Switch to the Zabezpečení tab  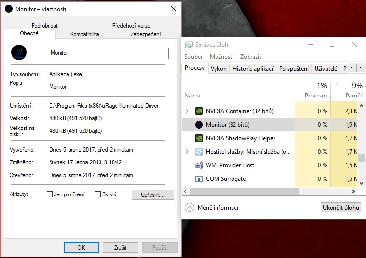[146, 34]
